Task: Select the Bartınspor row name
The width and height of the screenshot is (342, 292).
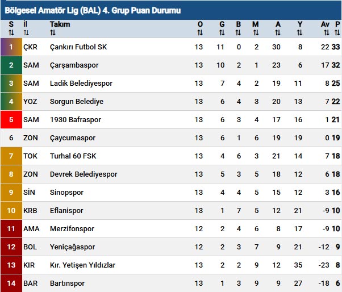Action: [x=67, y=283]
